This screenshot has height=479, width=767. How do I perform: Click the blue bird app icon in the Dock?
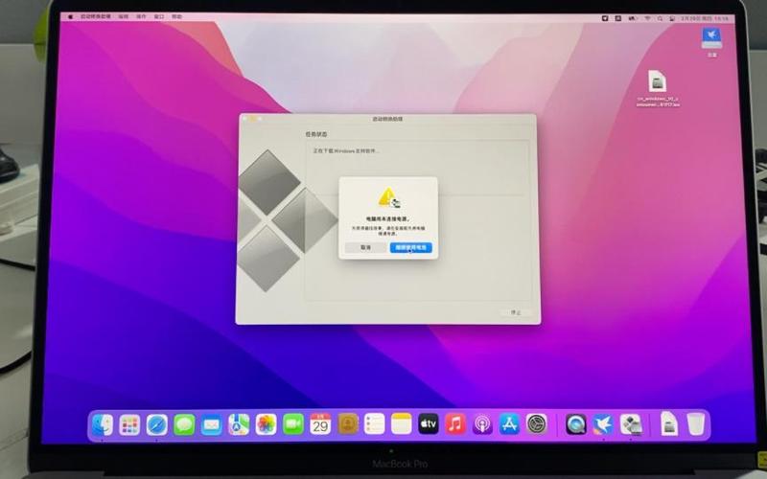603,424
